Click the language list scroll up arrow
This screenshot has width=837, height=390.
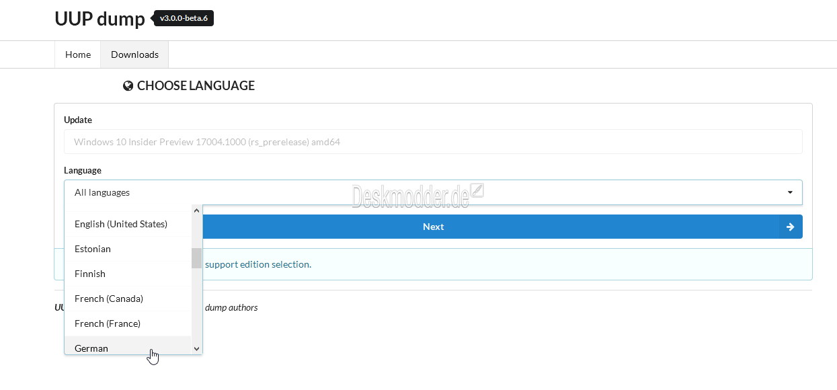point(196,210)
